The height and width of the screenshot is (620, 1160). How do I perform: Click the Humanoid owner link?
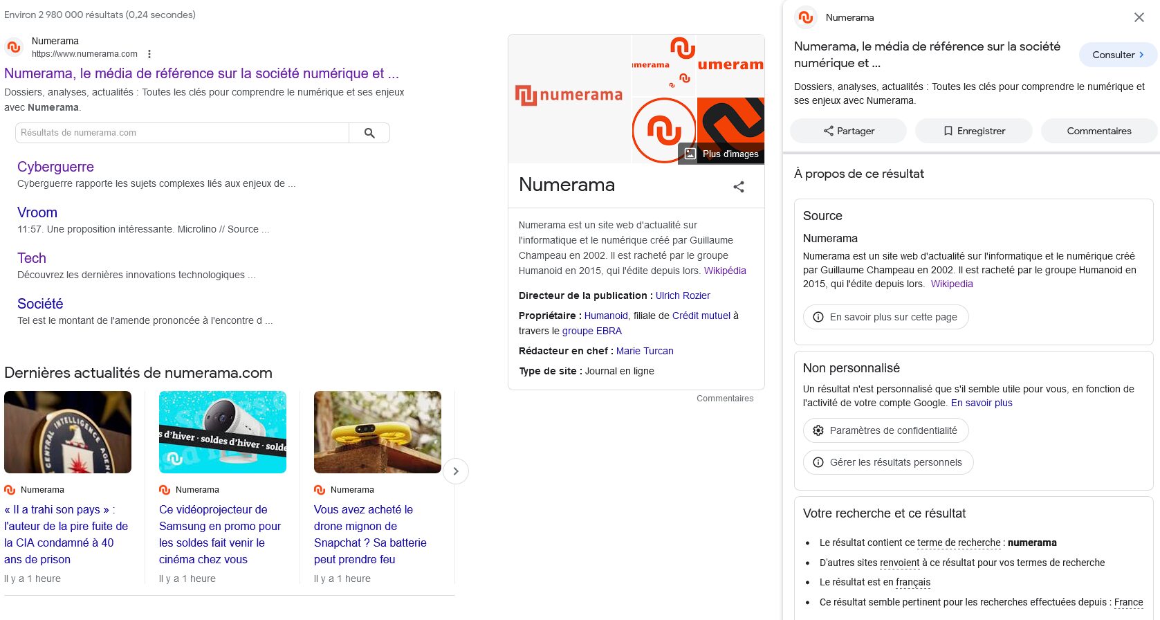[606, 316]
